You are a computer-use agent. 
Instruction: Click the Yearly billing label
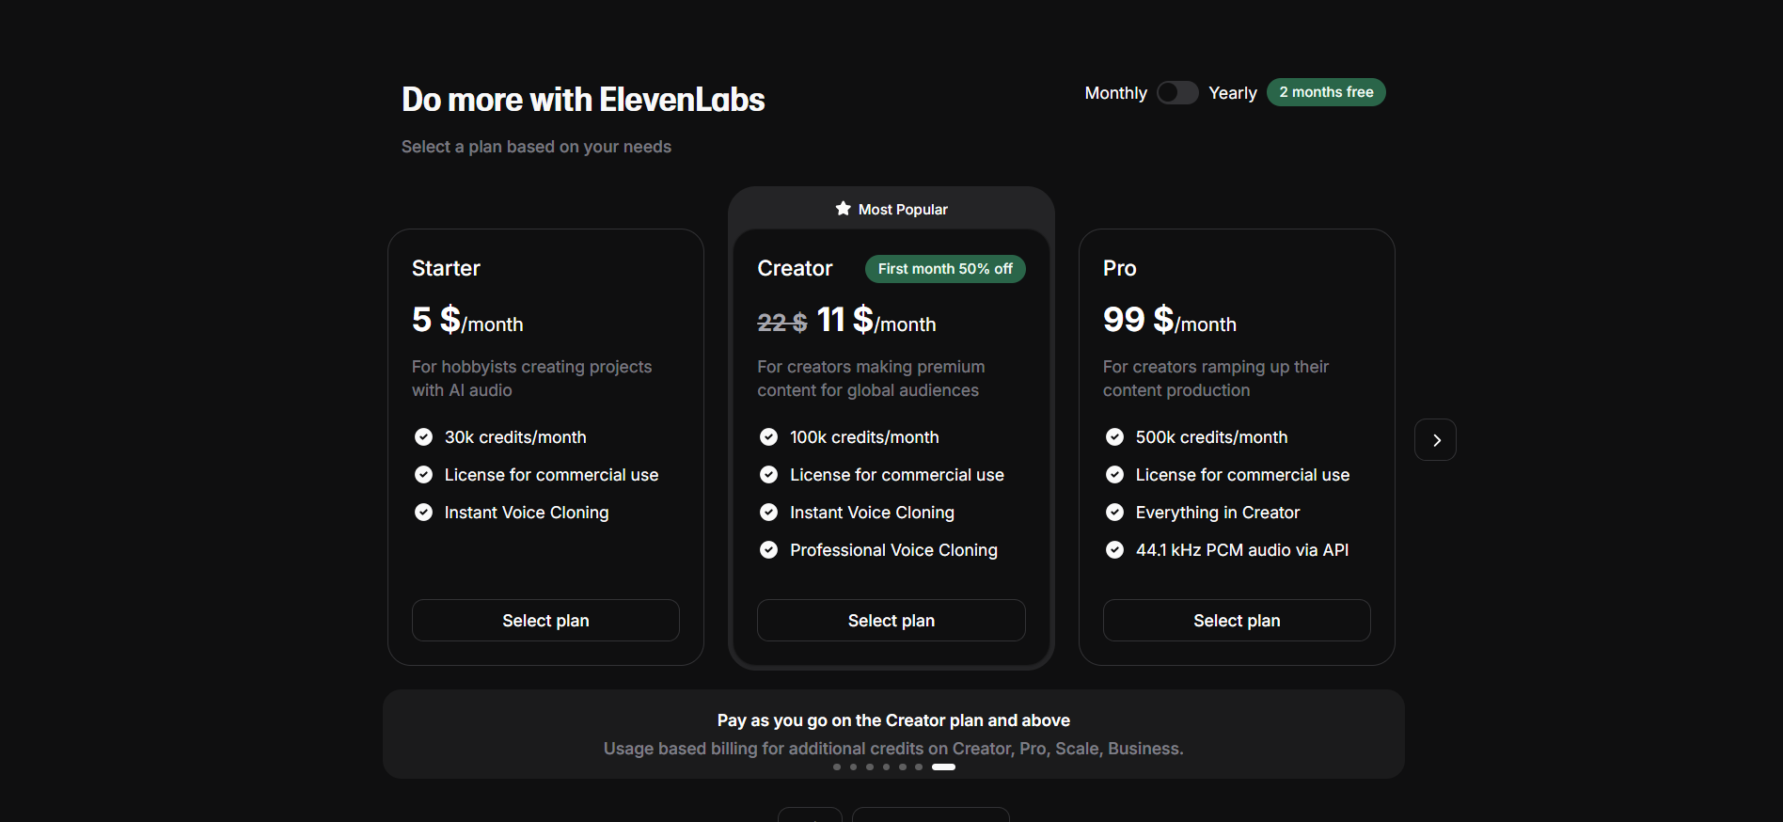click(1232, 93)
